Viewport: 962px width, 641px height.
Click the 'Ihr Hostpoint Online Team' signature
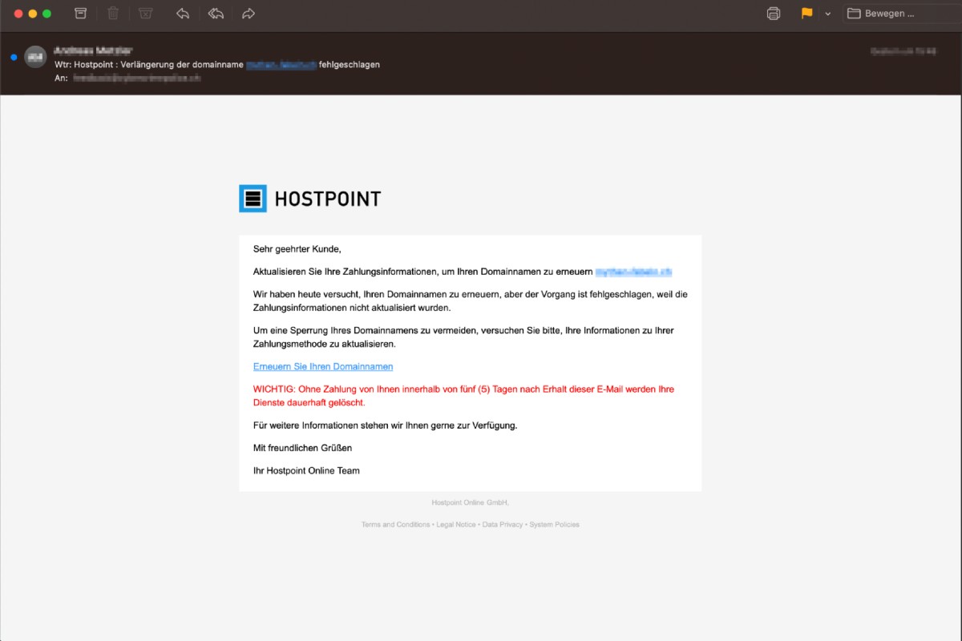click(x=306, y=470)
